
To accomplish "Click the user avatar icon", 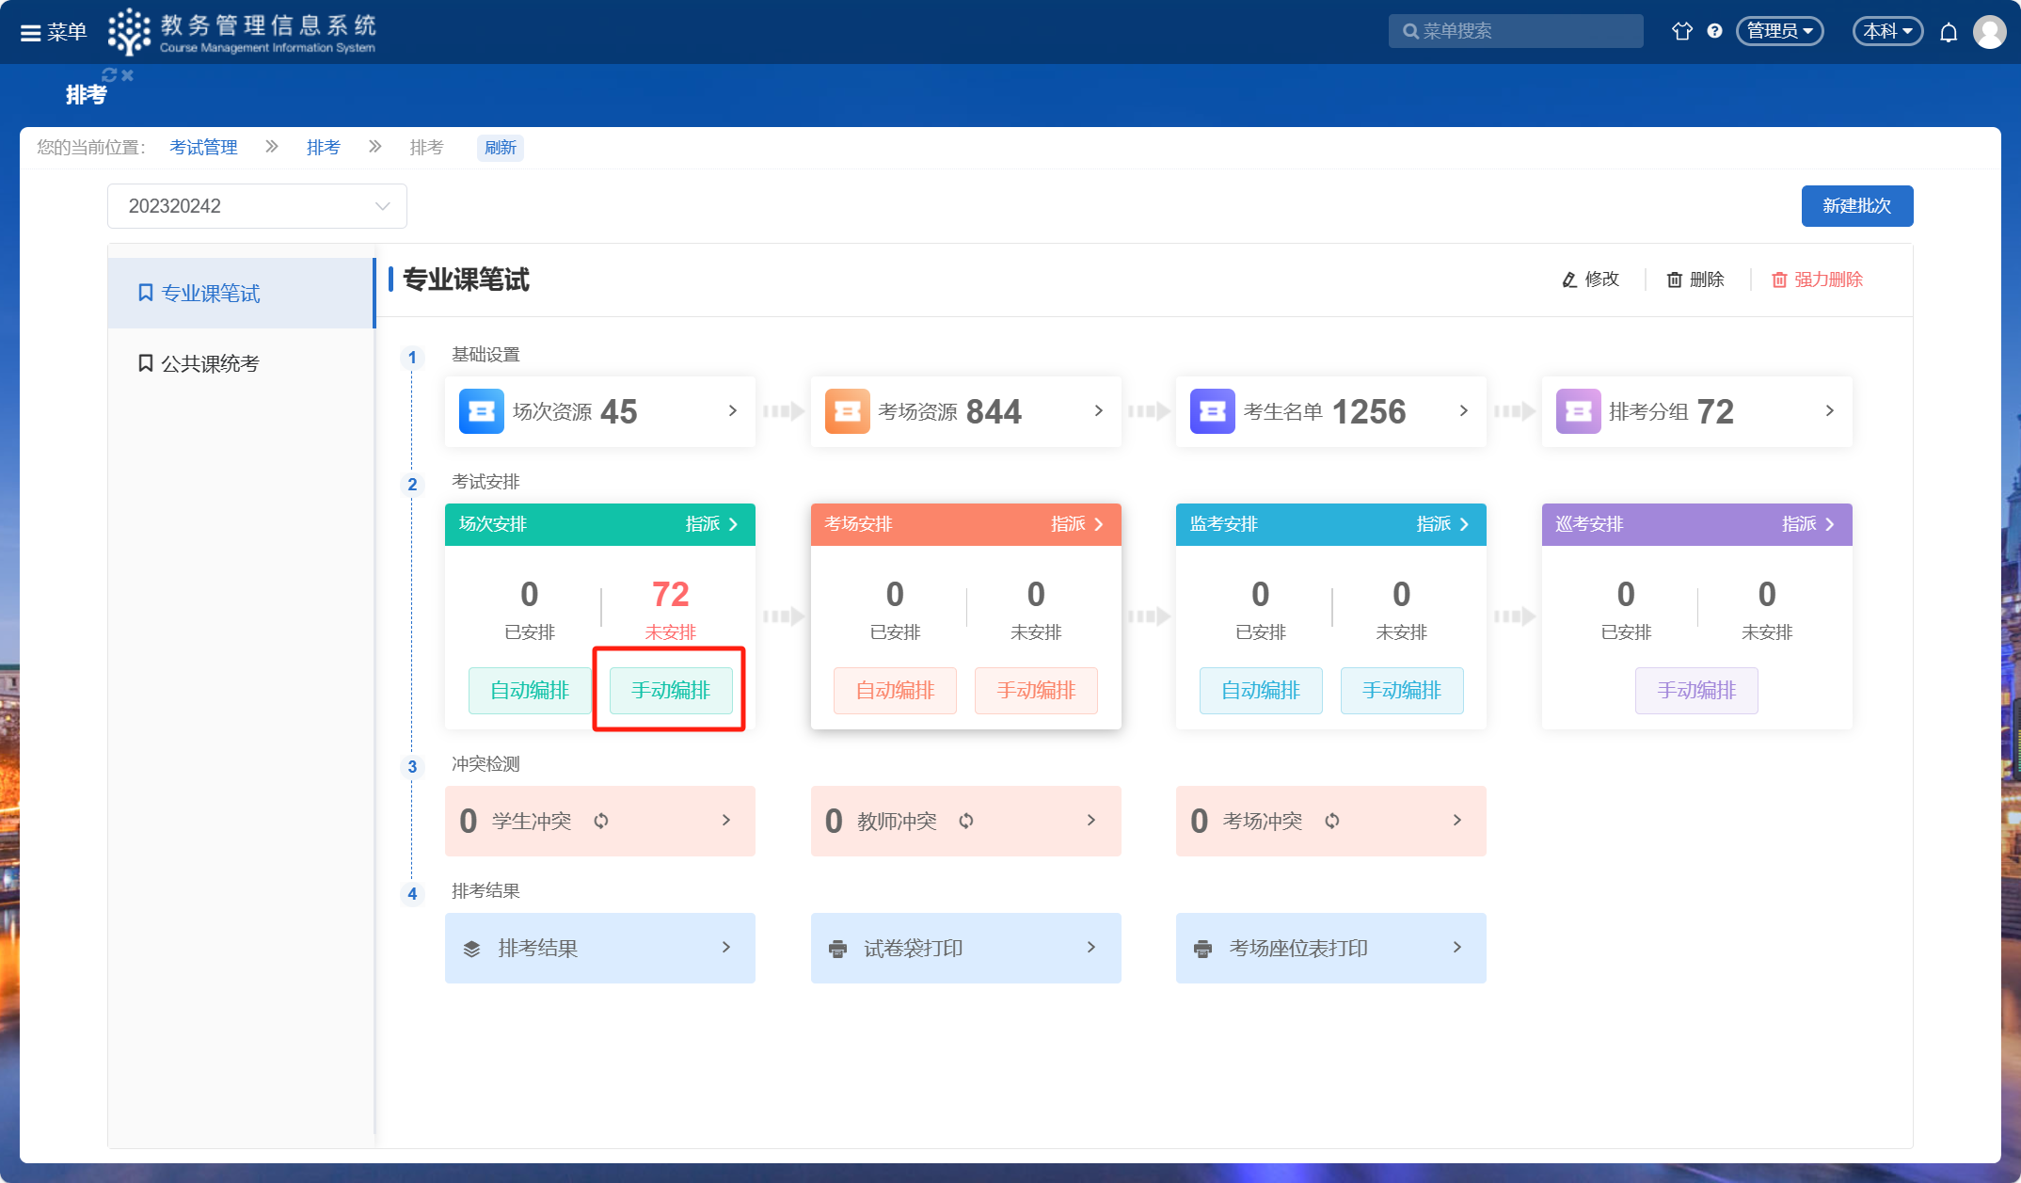I will coord(1989,32).
